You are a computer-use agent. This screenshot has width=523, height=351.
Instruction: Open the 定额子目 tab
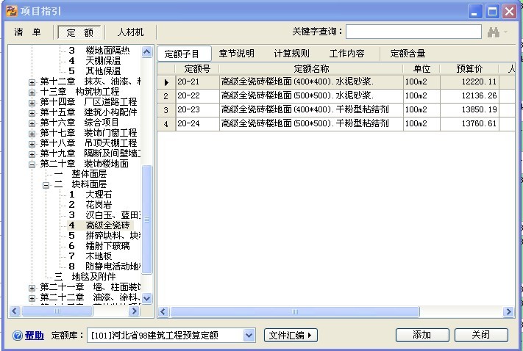pyautogui.click(x=184, y=54)
